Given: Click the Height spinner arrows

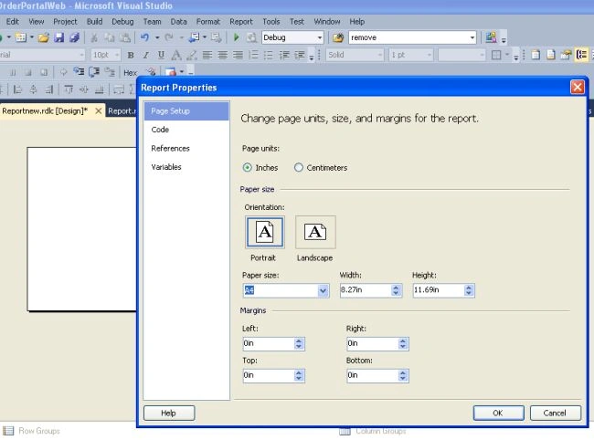Looking at the screenshot, I should pos(469,290).
